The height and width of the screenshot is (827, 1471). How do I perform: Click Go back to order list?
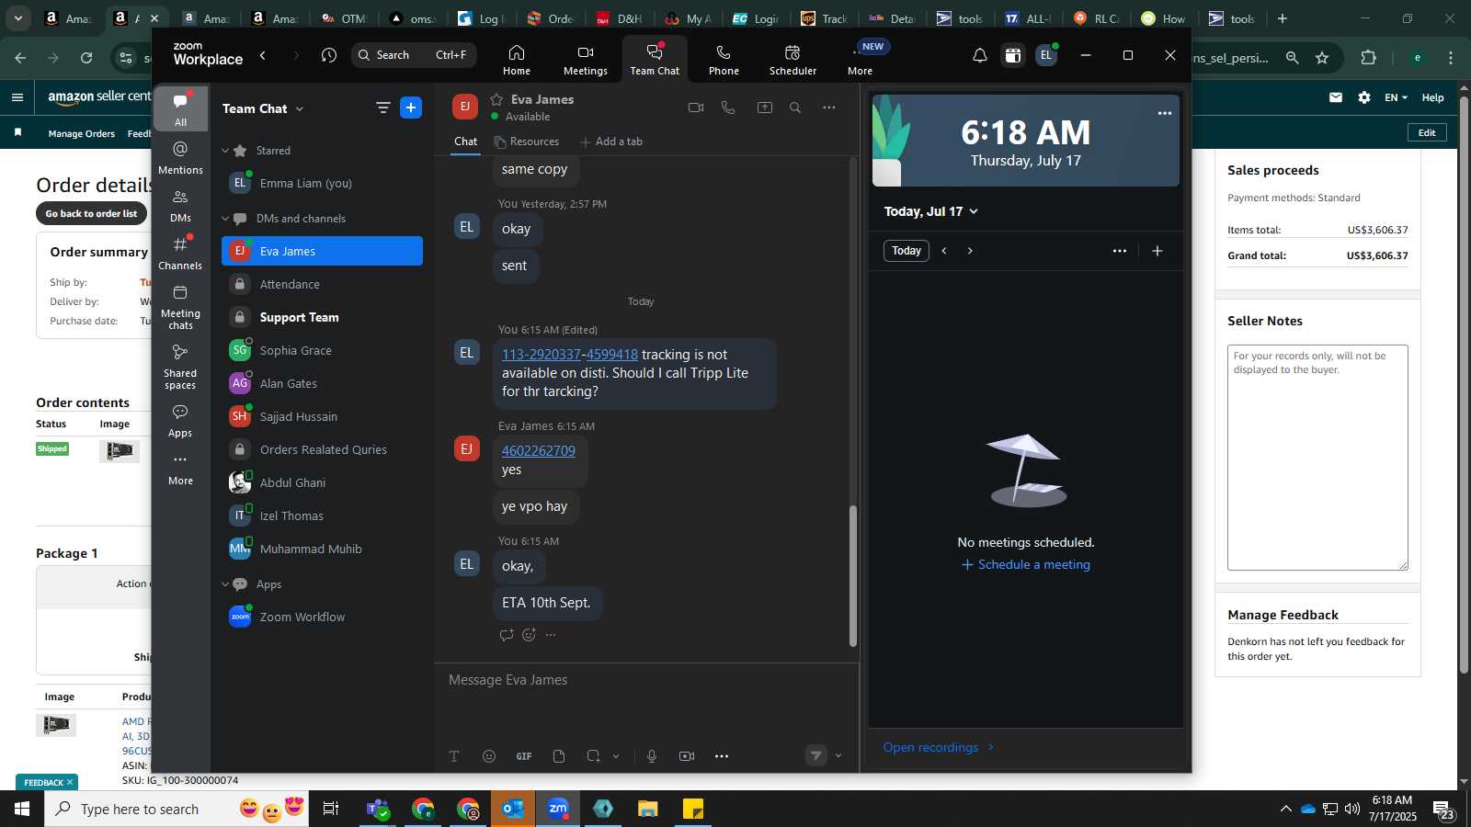tap(91, 213)
